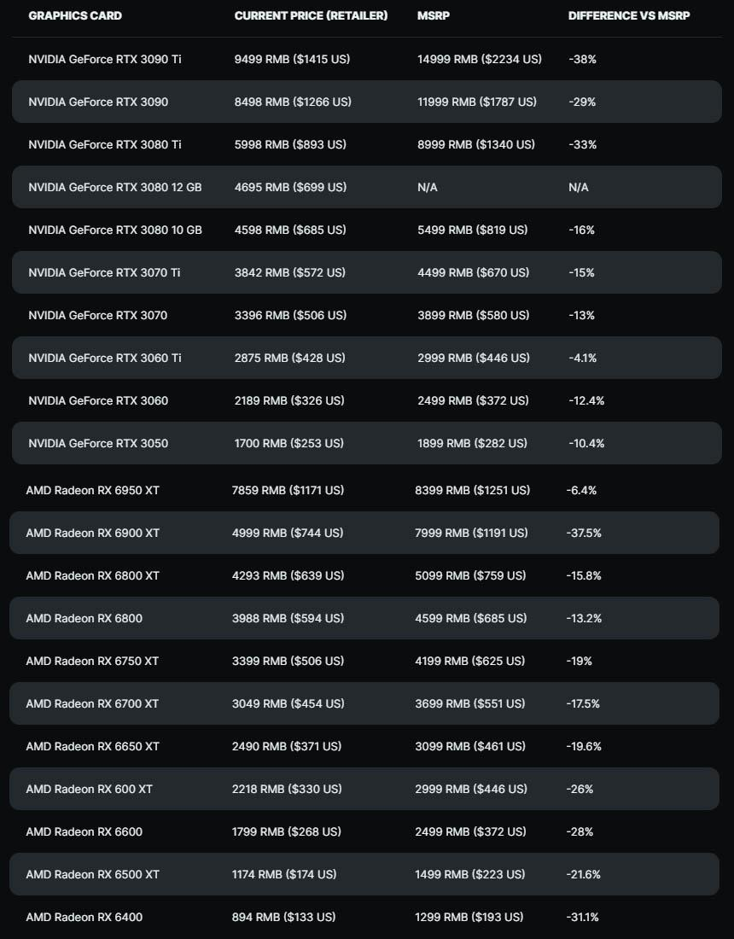
Task: Click N/A in the RTX 3080 12 GB MSRP cell
Action: coord(428,187)
